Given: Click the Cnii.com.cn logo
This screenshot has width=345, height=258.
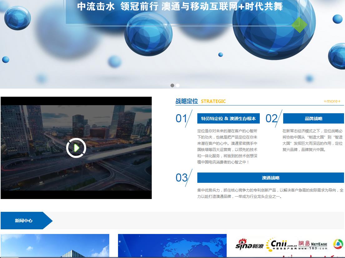Looking at the screenshot, I should point(281,245).
